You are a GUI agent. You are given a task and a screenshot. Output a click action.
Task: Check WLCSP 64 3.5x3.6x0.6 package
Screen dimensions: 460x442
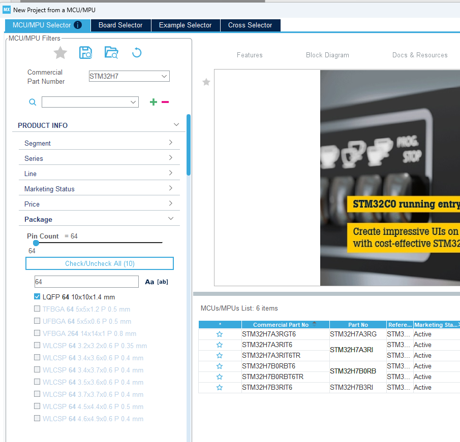[x=37, y=382]
